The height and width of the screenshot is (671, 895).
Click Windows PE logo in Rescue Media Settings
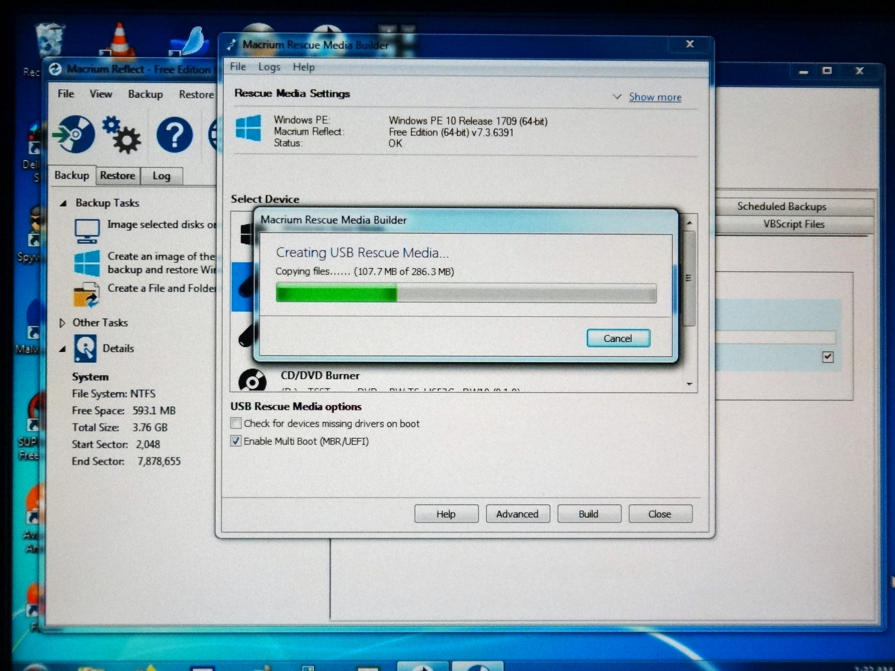pyautogui.click(x=248, y=128)
